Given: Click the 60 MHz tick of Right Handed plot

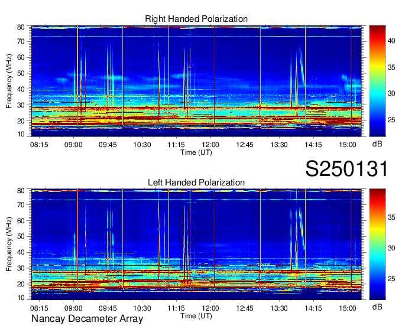Looking at the screenshot, I should tap(21, 57).
